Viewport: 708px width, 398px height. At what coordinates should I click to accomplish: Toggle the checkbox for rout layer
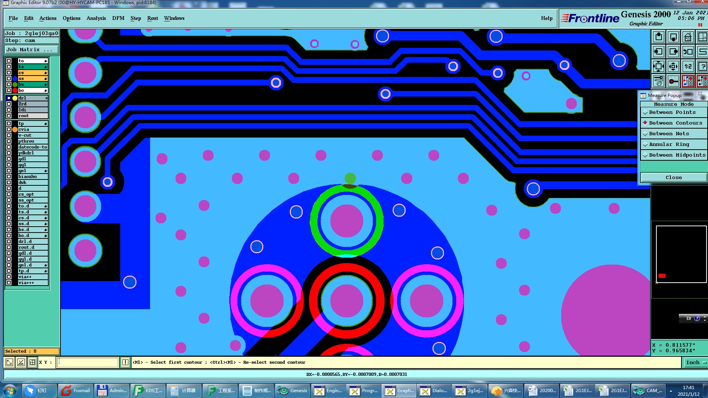point(9,116)
